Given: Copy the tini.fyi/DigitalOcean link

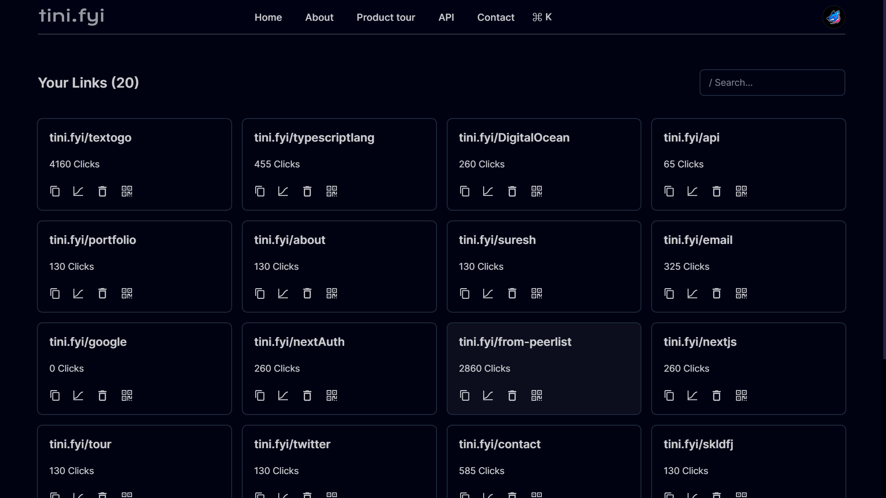Looking at the screenshot, I should pos(465,191).
